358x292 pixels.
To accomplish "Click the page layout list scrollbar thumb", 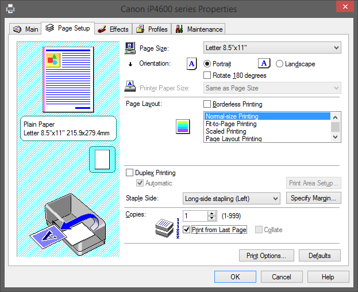I will (335, 127).
